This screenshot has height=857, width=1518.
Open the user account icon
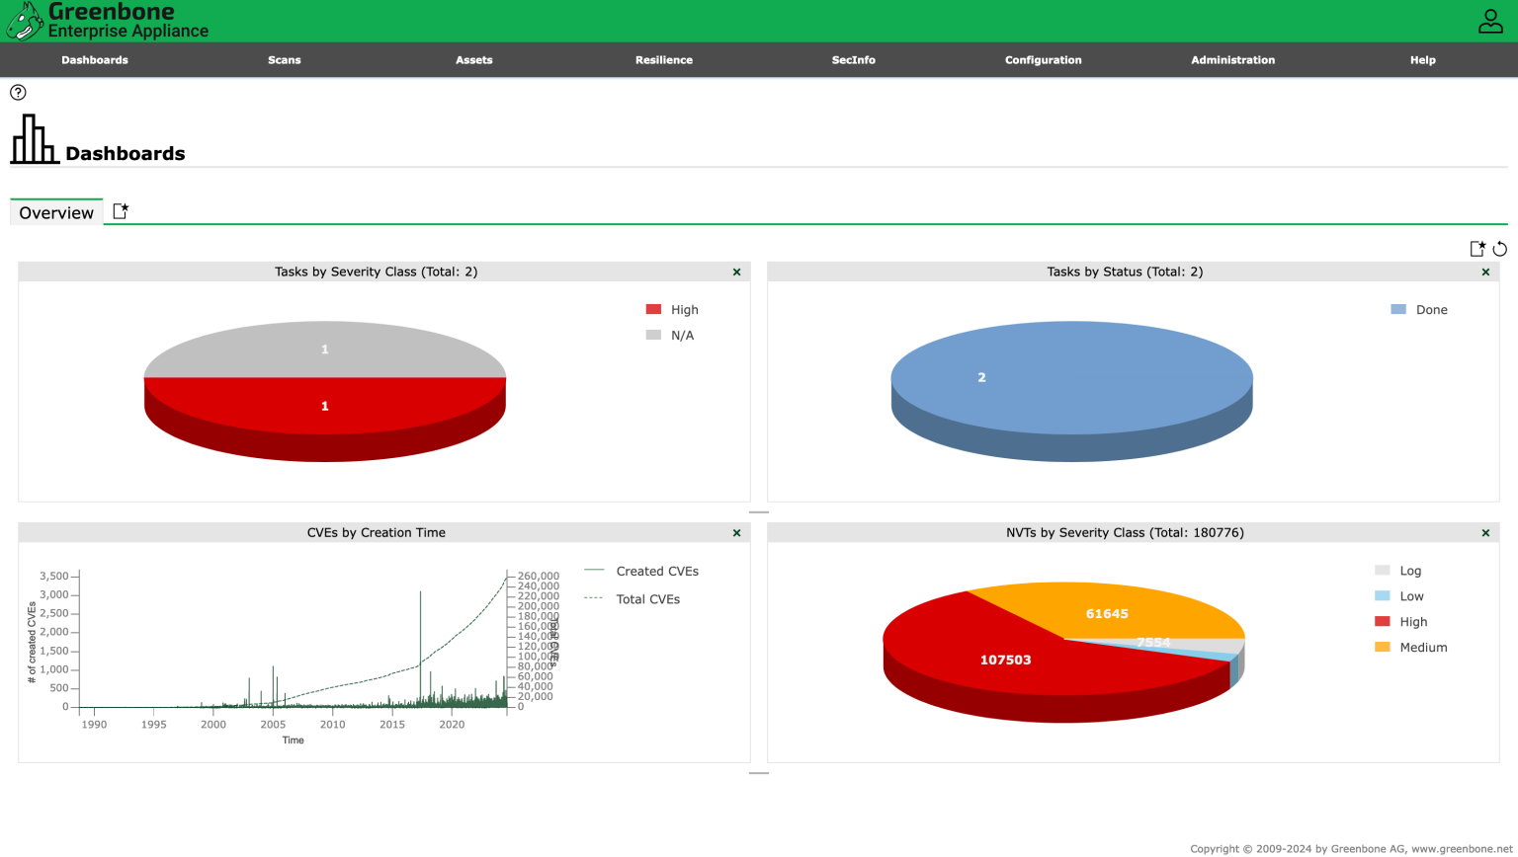[1490, 20]
